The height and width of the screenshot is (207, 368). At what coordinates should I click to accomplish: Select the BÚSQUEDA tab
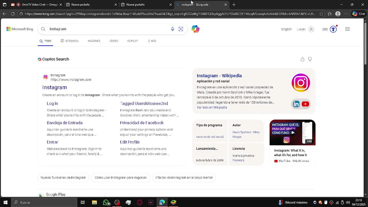click(69, 41)
